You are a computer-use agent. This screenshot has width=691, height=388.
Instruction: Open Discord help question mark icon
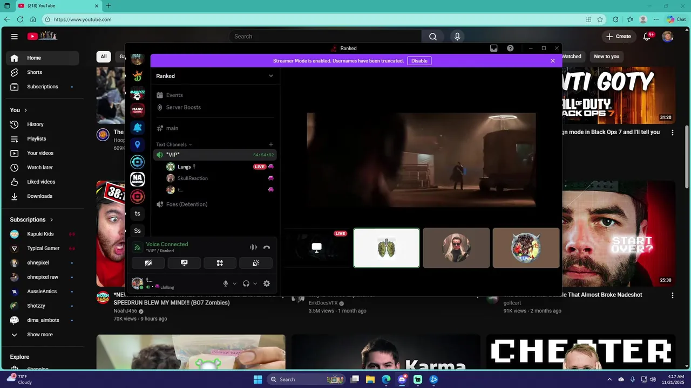click(x=510, y=48)
